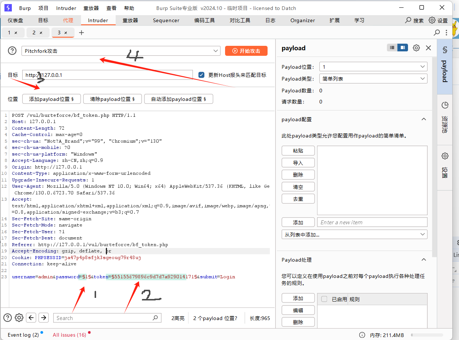Click the 2高亮 indicator
This screenshot has width=459, height=340.
(178, 318)
